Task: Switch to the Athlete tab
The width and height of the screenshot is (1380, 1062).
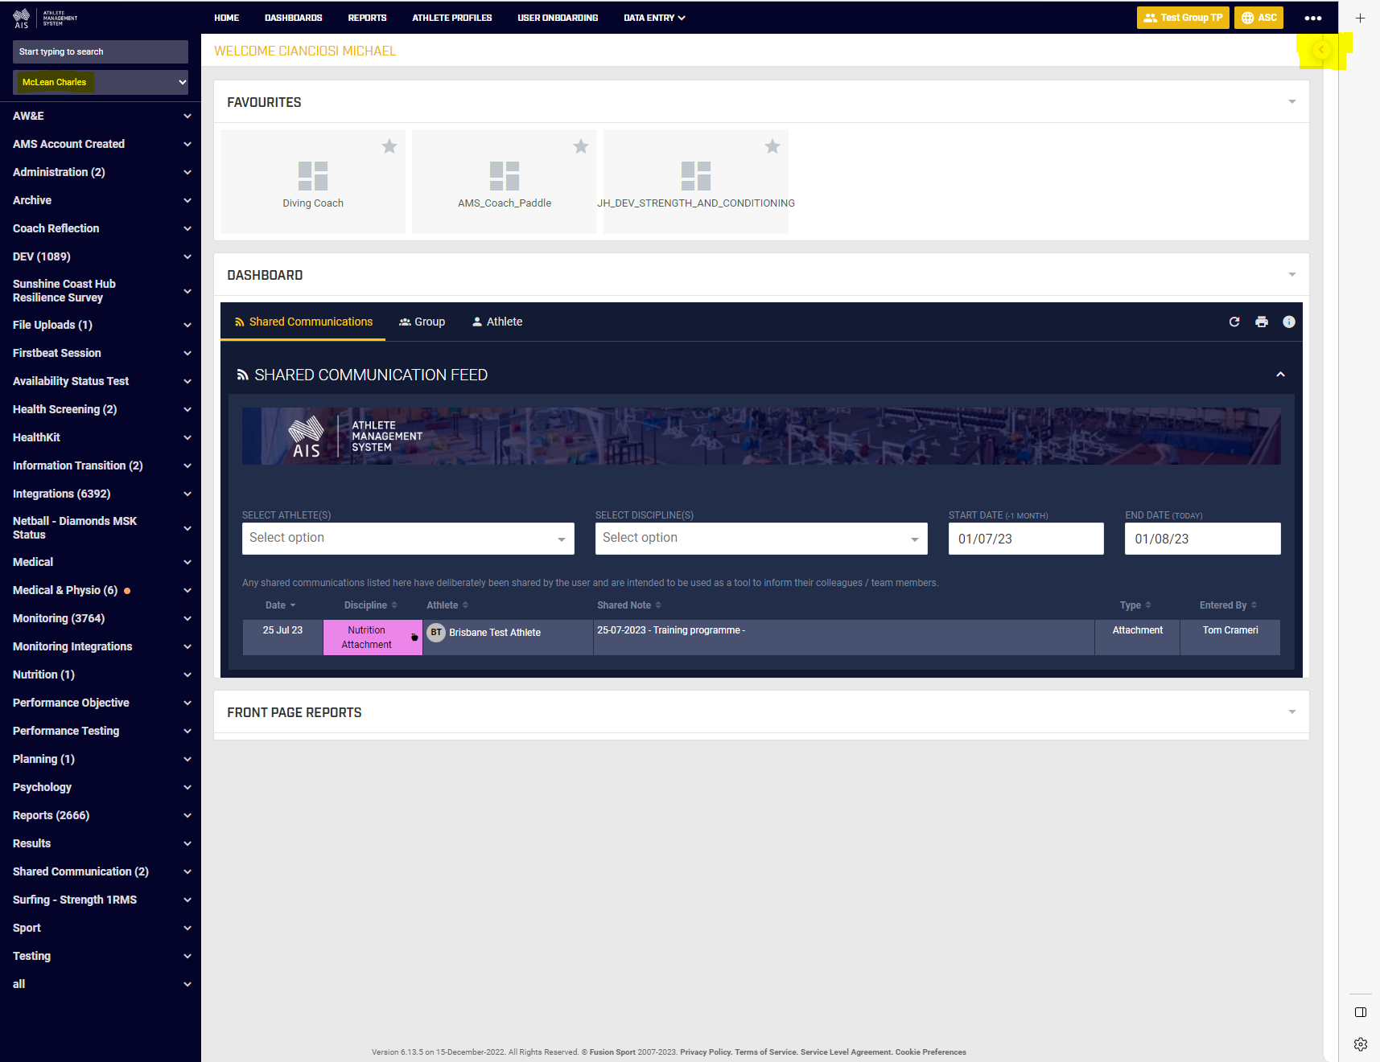Action: tap(497, 322)
